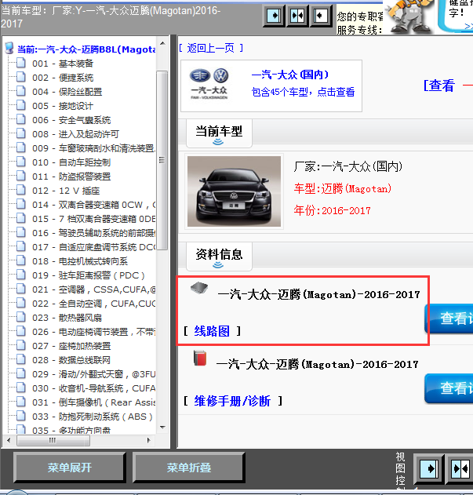
Task: Open tree item 015 - 7 档双离合器变速箱
Action: [x=94, y=218]
